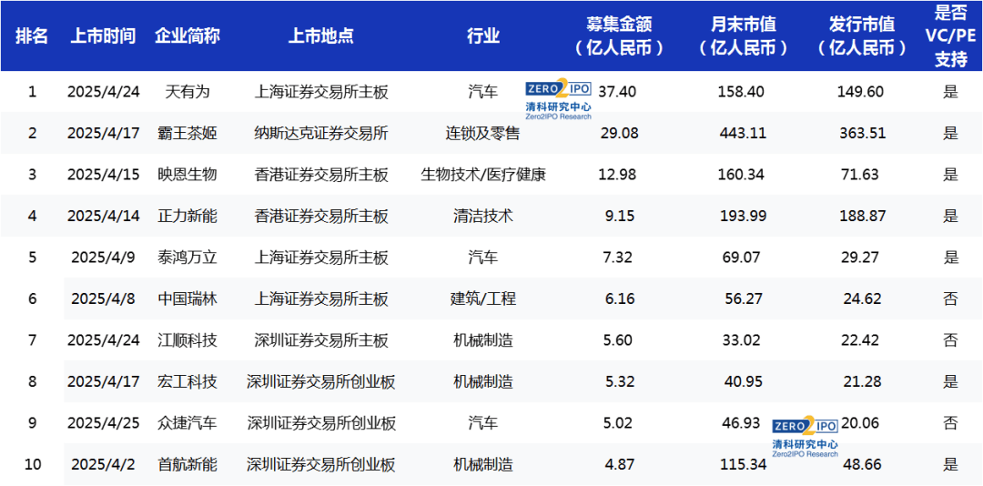
Task: Click the 发行市值 column header
Action: [862, 35]
